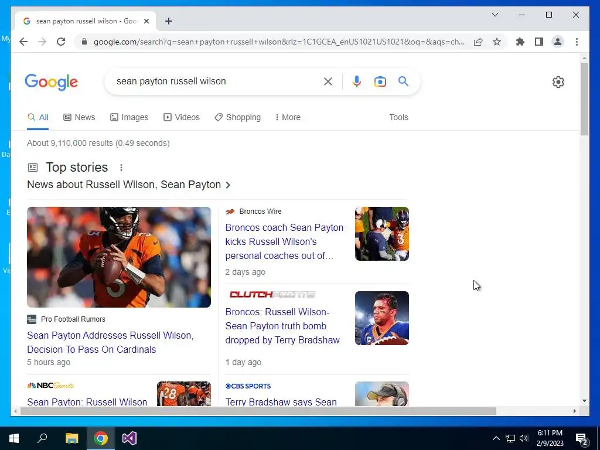Bookmark this tab with star icon

pos(497,42)
